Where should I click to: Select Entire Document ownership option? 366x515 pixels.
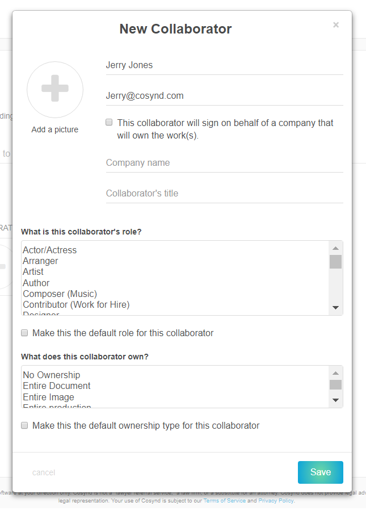click(57, 386)
